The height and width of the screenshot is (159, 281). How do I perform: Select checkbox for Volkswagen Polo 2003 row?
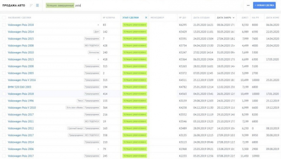pyautogui.click(x=4, y=73)
